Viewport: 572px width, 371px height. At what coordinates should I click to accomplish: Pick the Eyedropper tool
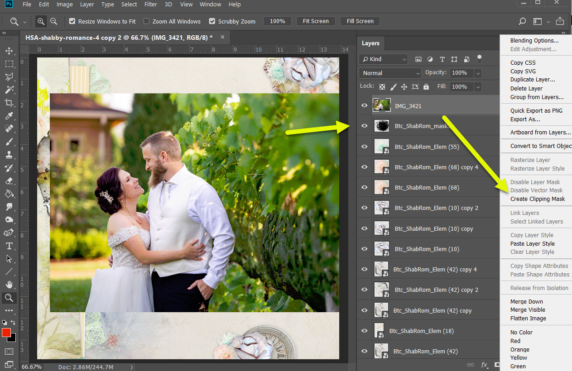[x=9, y=116]
